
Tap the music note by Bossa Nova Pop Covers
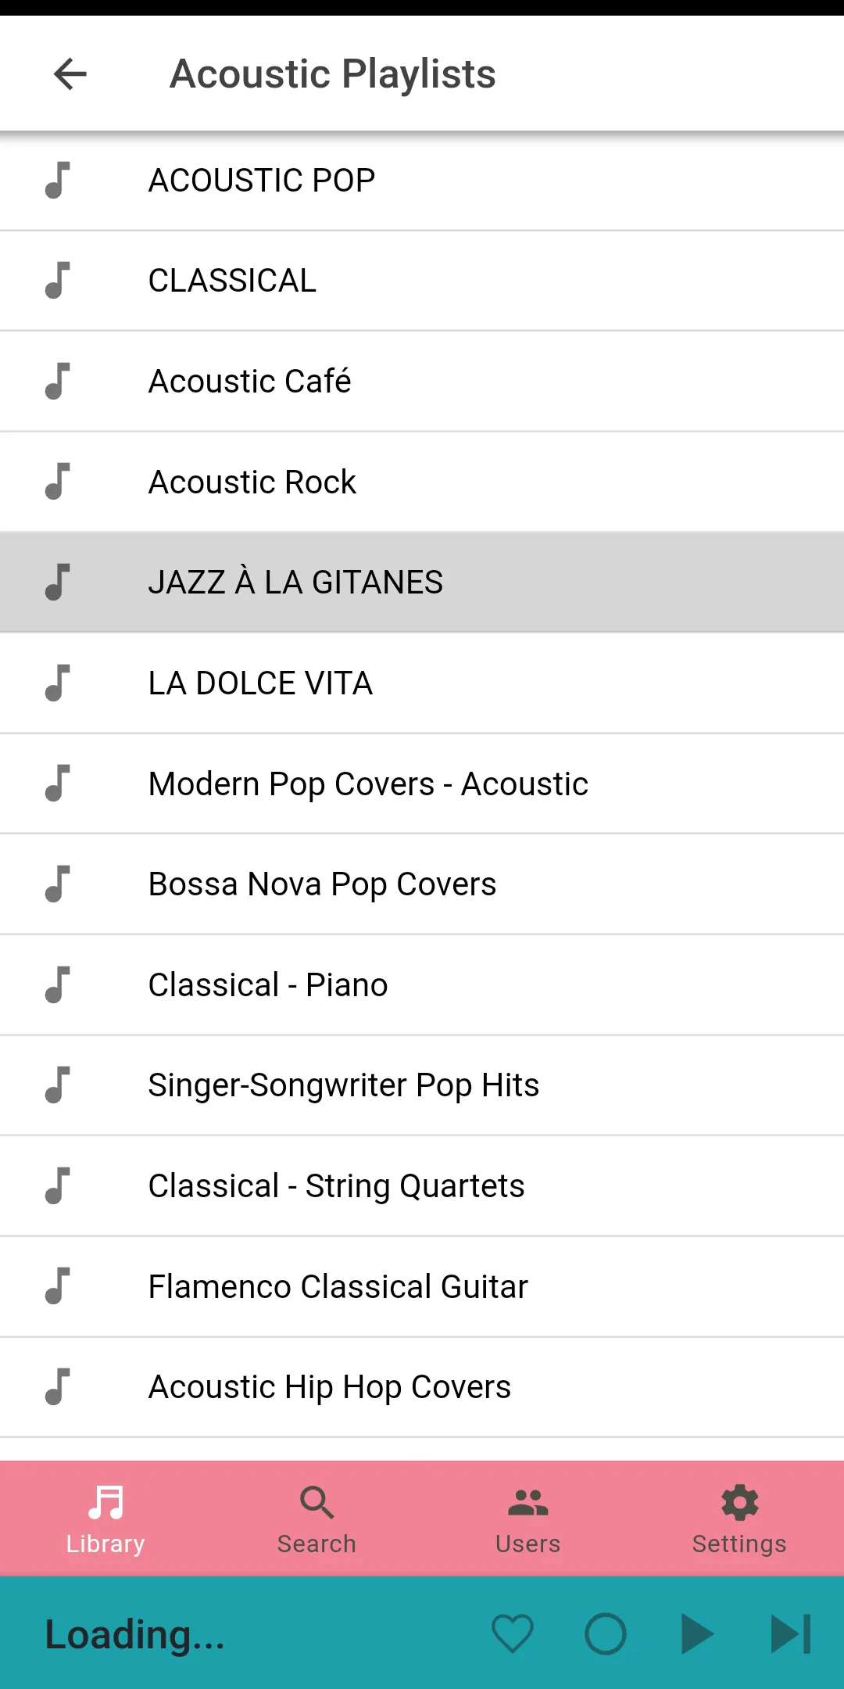pyautogui.click(x=58, y=884)
